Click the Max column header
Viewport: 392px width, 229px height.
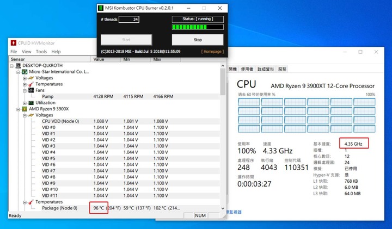pos(166,59)
